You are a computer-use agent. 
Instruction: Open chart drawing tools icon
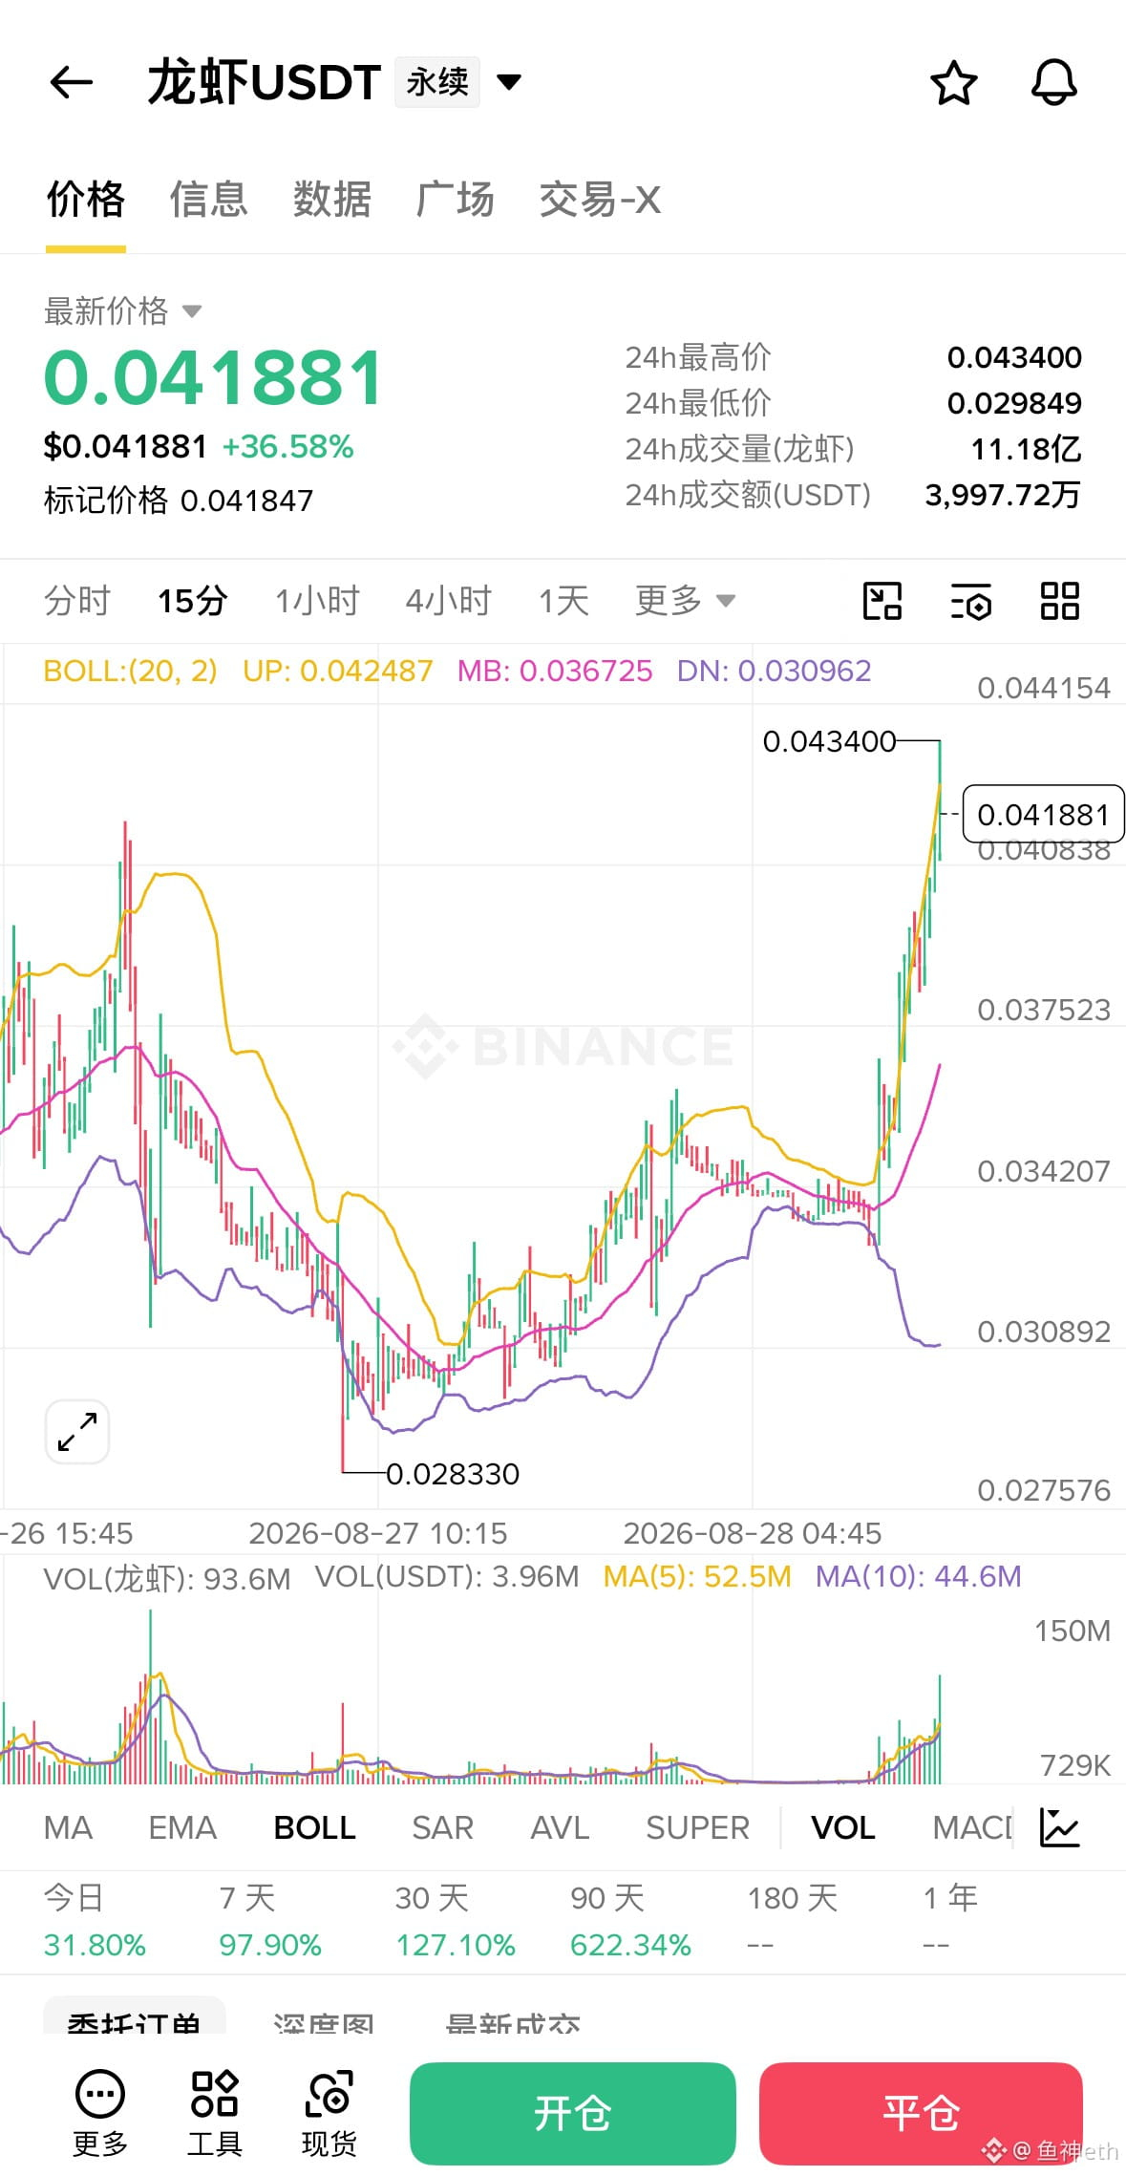pyautogui.click(x=882, y=601)
